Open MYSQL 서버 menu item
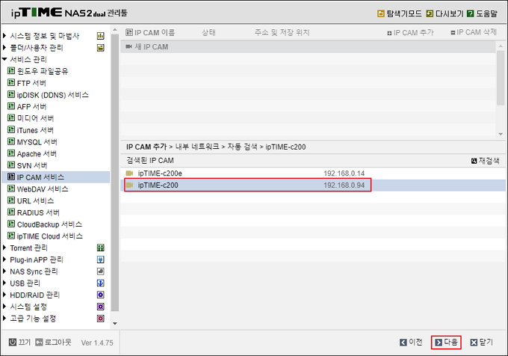This screenshot has width=508, height=356. [37, 142]
